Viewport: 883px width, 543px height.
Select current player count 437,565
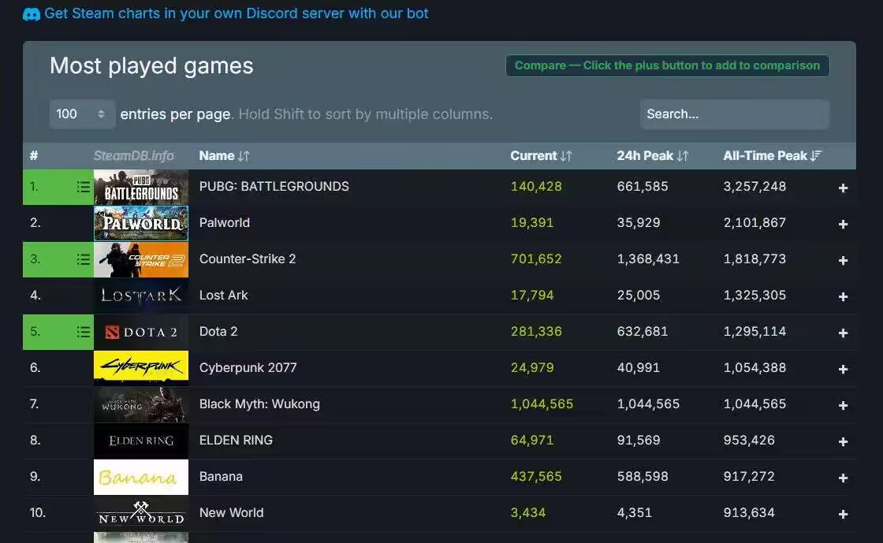coord(536,477)
